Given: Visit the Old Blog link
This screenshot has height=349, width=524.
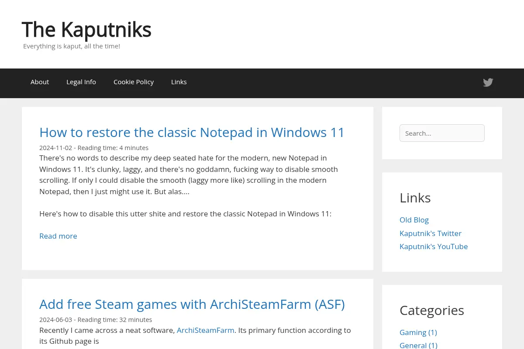Looking at the screenshot, I should 414,220.
